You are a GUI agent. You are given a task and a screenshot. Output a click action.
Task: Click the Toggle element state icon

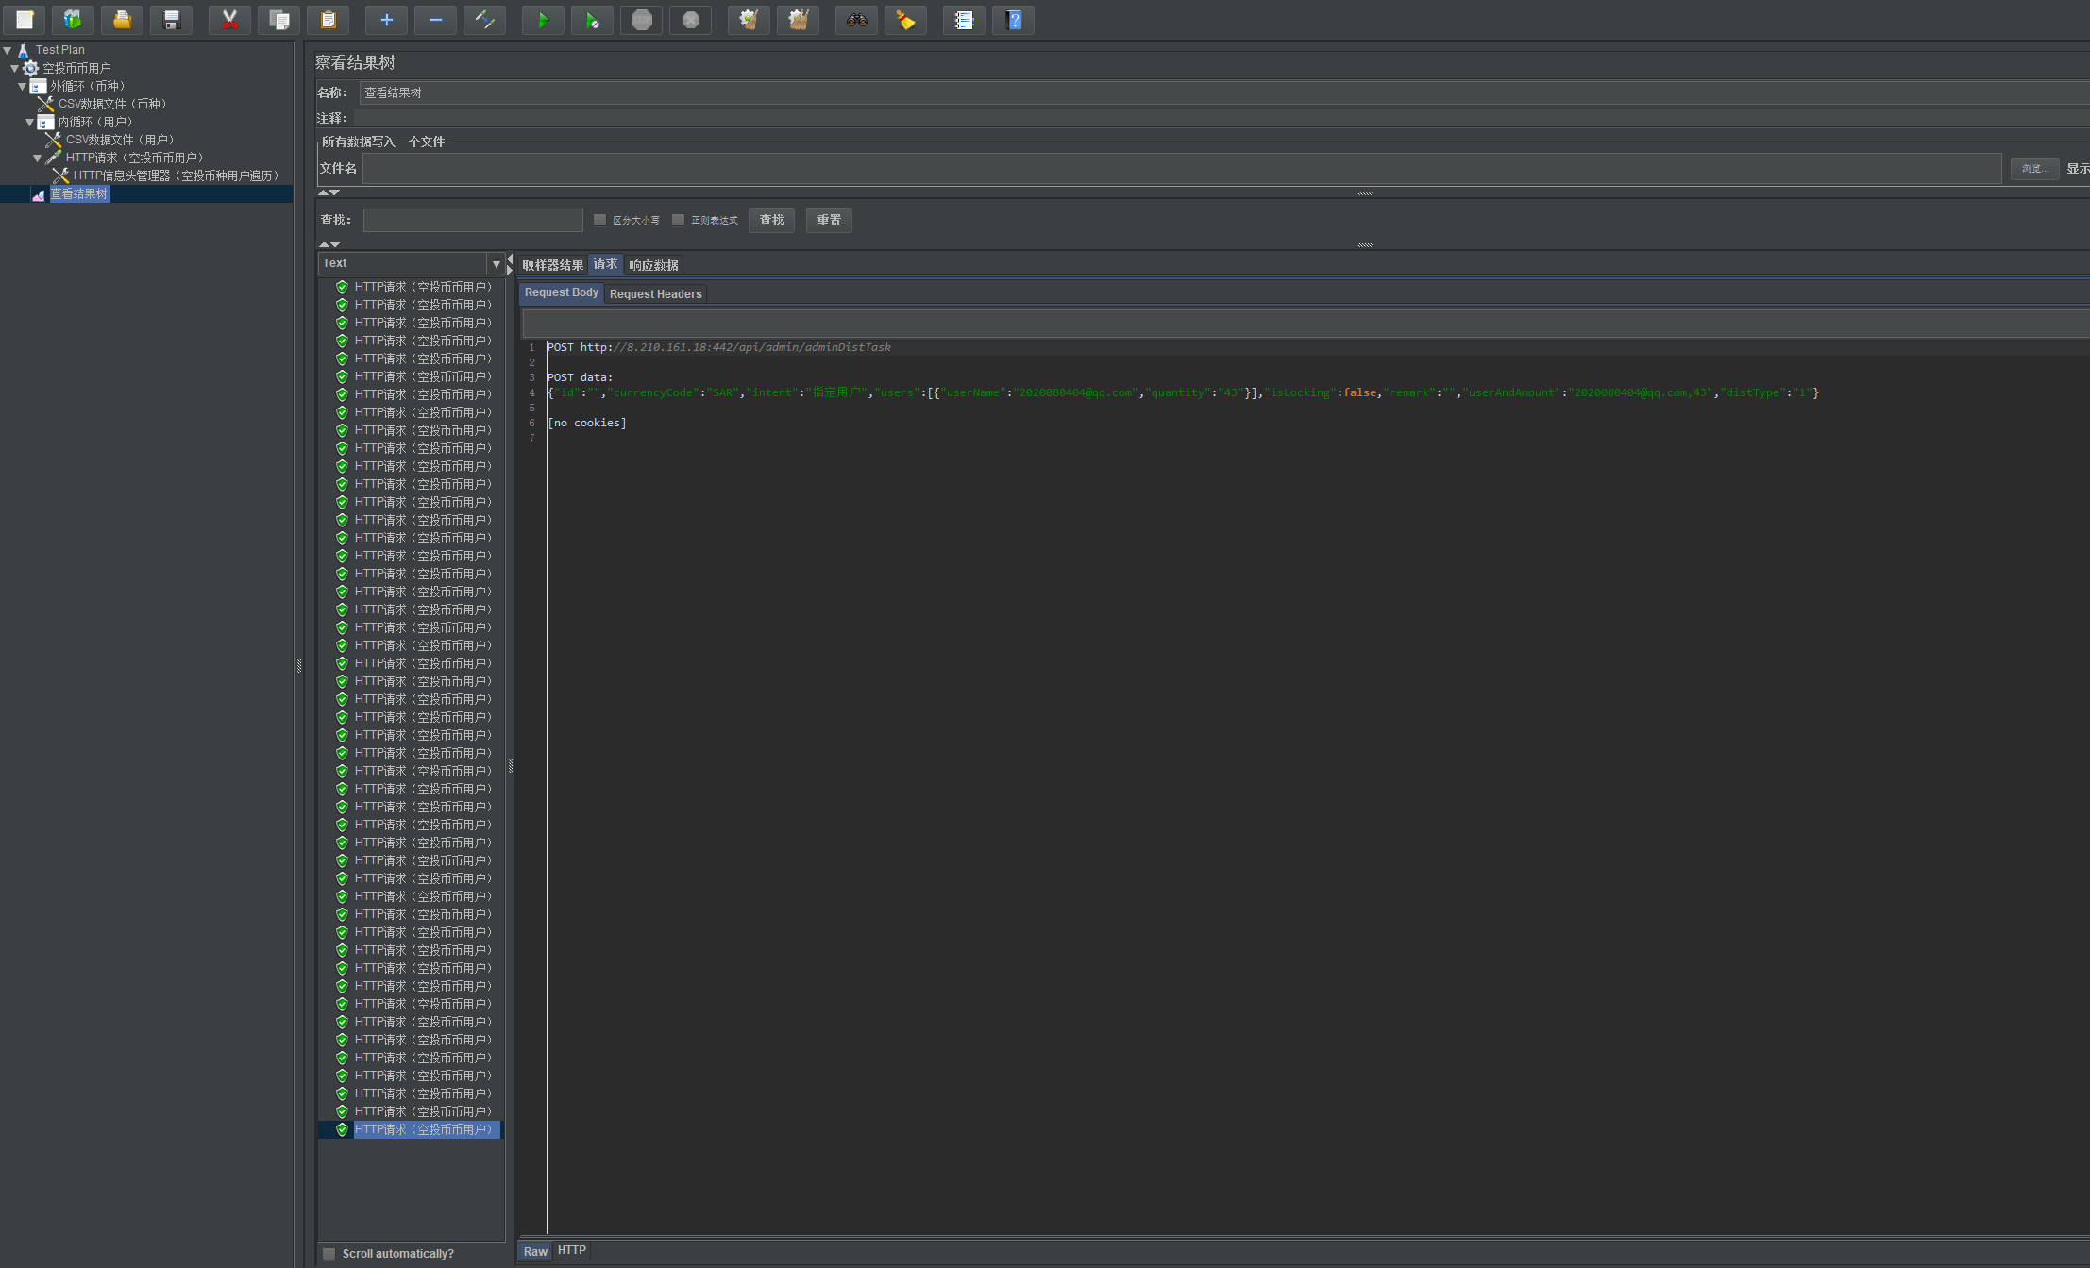[x=484, y=20]
